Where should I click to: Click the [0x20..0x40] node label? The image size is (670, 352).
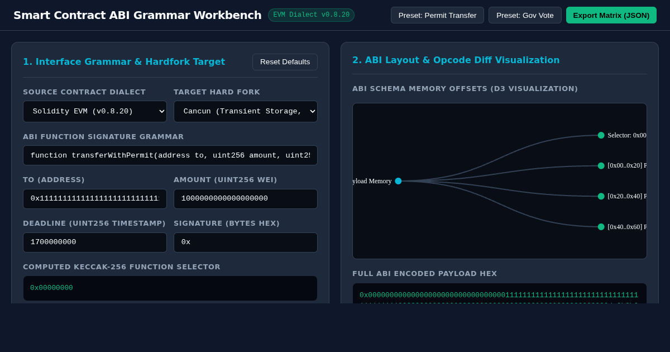[627, 196]
